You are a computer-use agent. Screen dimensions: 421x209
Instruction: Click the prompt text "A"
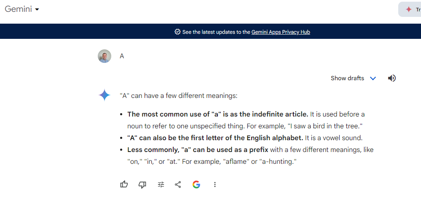[x=122, y=56]
